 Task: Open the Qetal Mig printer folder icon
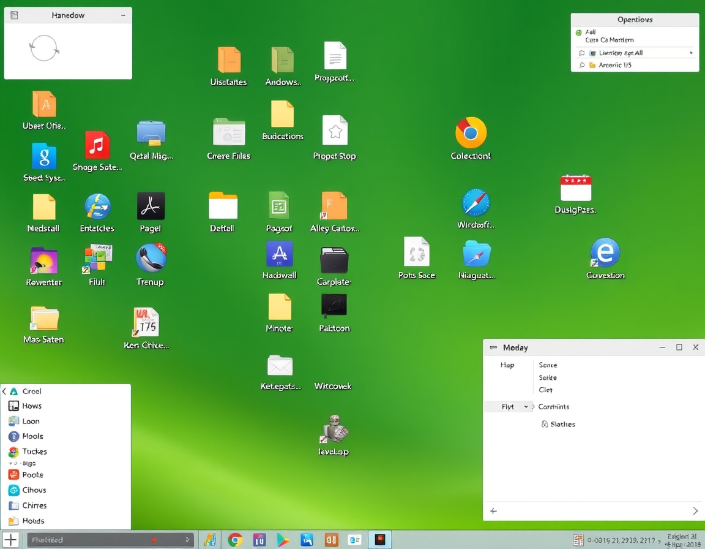pyautogui.click(x=151, y=133)
